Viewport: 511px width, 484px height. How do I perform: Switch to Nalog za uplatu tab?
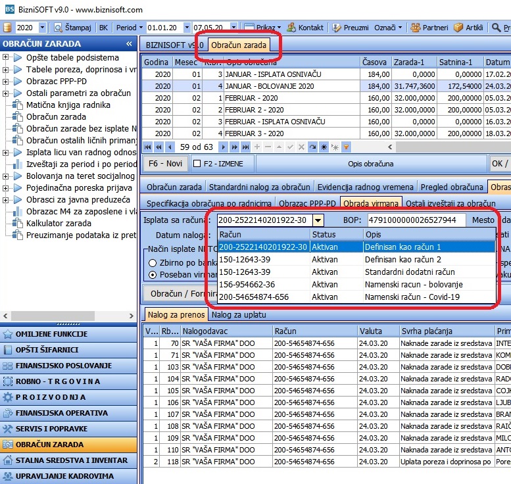pos(239,315)
